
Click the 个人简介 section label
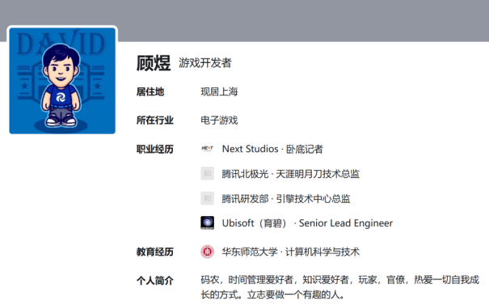coord(155,281)
